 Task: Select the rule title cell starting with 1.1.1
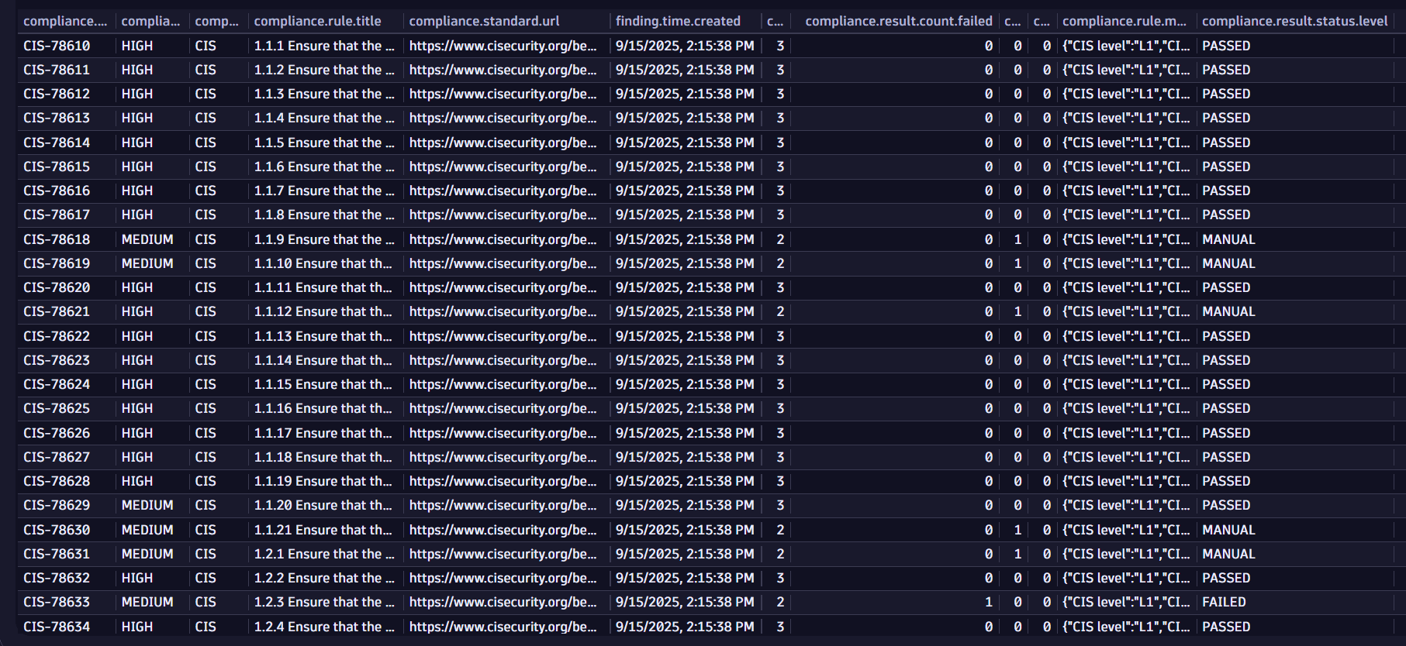pyautogui.click(x=324, y=46)
